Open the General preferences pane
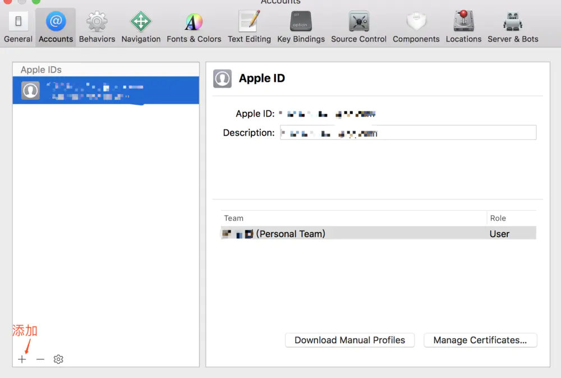The image size is (561, 378). [18, 27]
